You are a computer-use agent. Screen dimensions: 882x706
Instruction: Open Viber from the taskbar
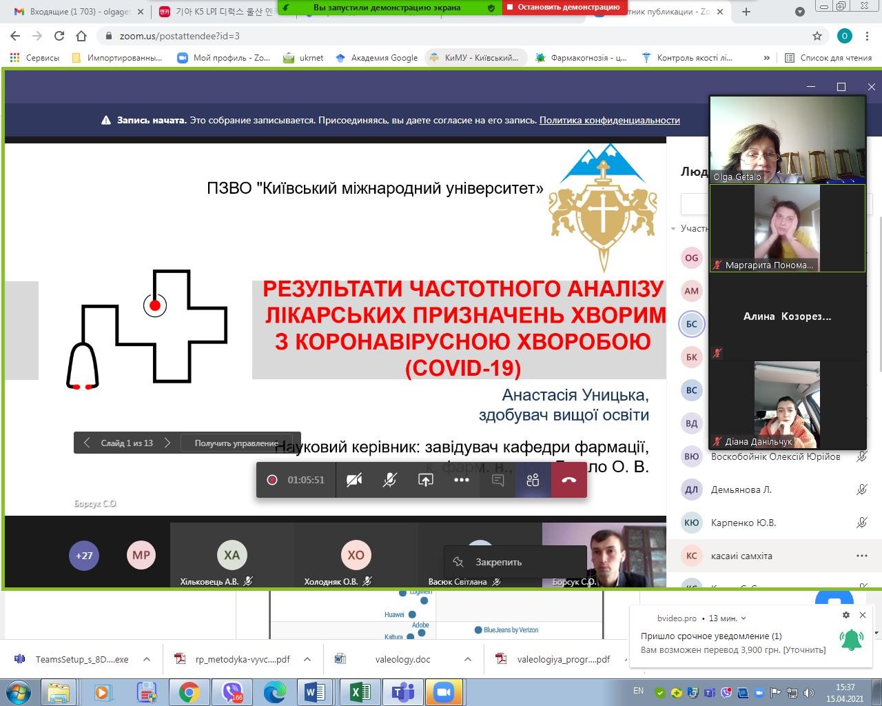point(232,692)
